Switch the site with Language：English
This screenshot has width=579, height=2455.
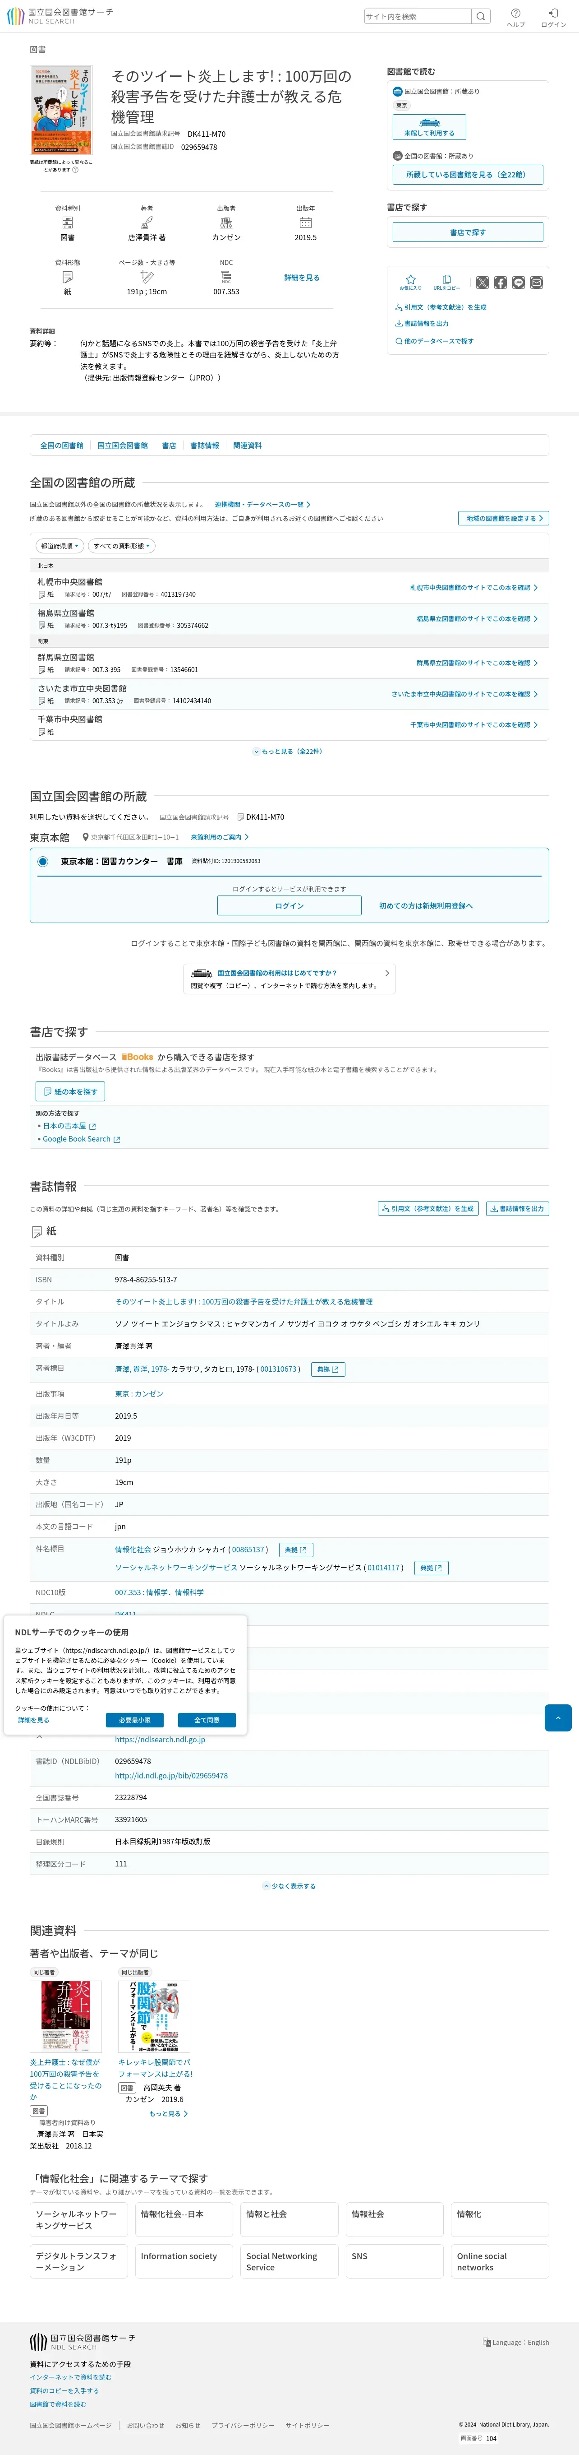(516, 2342)
